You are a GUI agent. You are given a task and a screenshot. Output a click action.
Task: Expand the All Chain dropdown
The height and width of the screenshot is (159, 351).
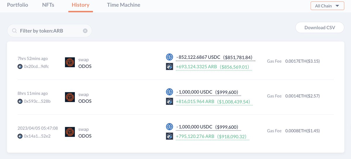[327, 6]
